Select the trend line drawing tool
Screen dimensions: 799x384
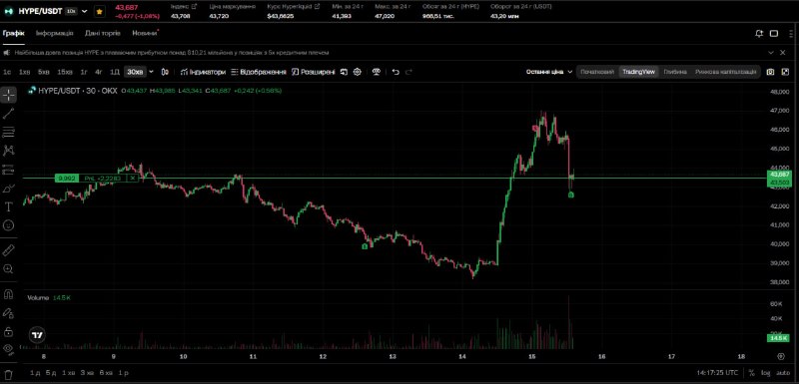[x=8, y=114]
